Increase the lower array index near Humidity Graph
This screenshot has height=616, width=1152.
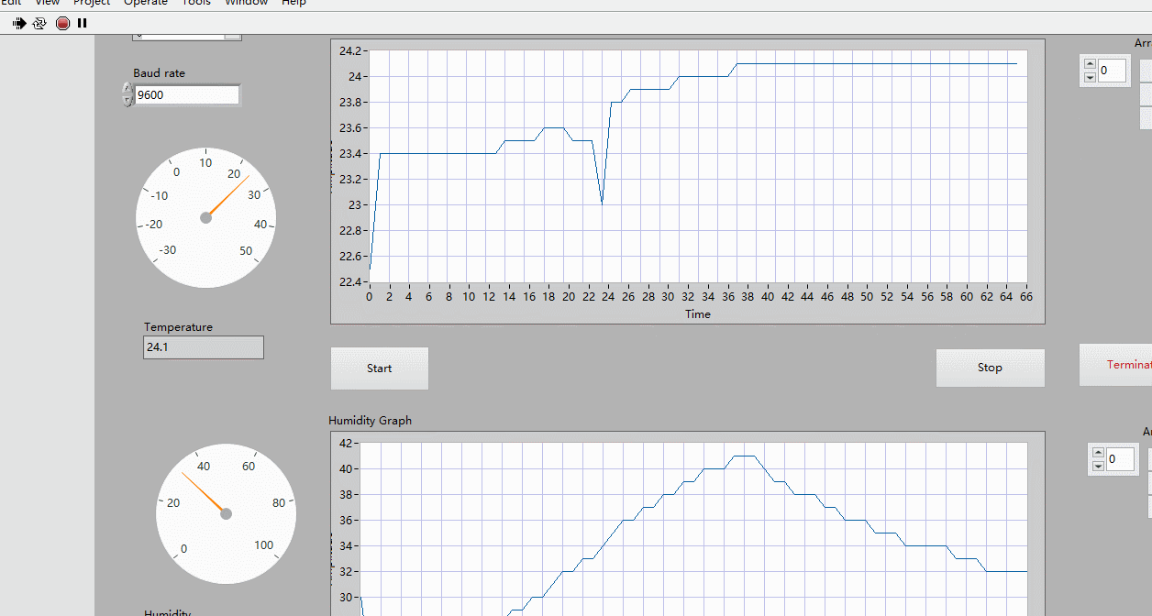(x=1098, y=453)
